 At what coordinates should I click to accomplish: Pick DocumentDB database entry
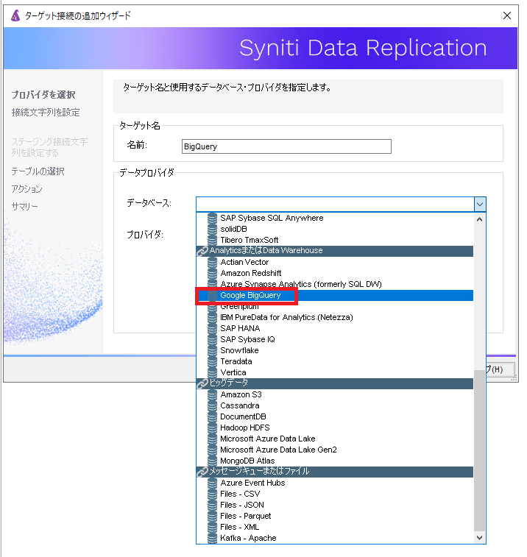(x=335, y=416)
